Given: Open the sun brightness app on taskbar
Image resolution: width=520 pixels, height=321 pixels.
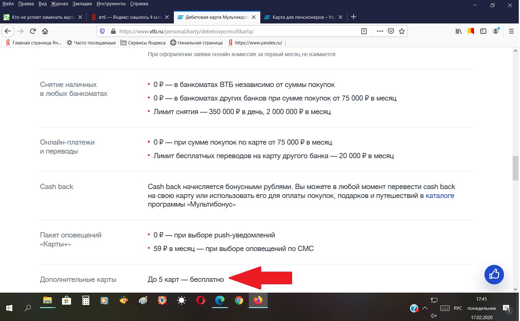Looking at the screenshot, I should pyautogui.click(x=182, y=300).
